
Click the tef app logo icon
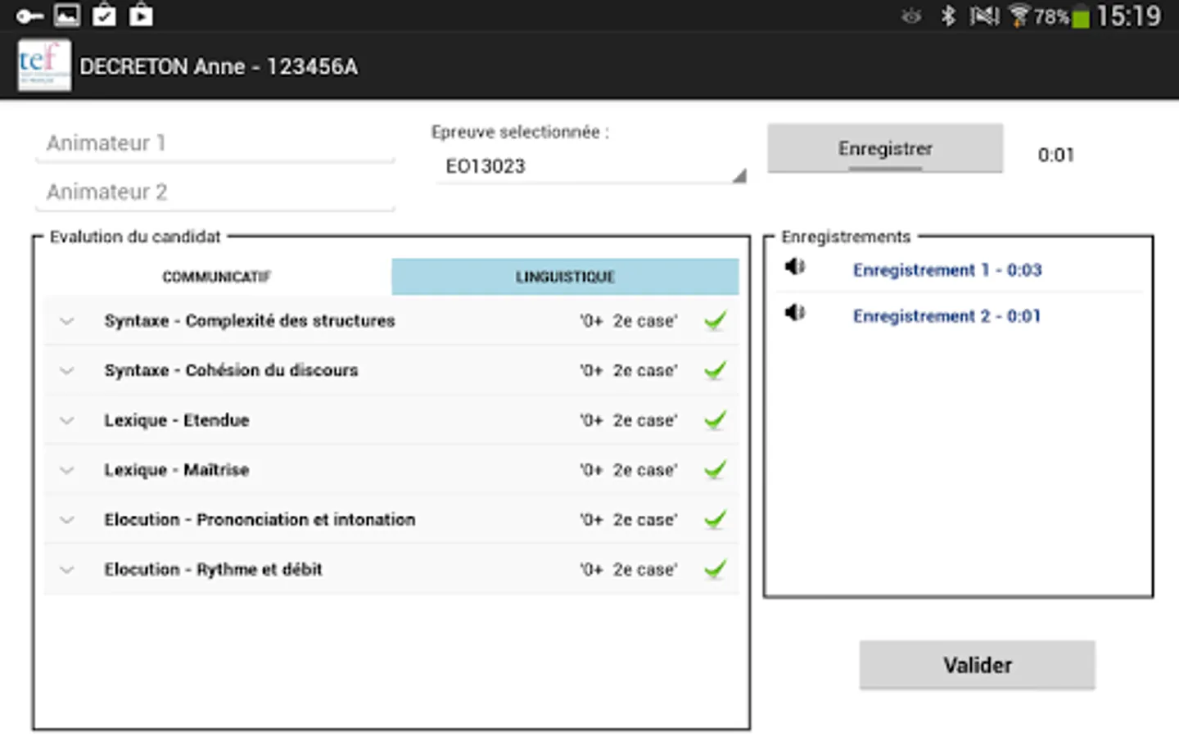(x=44, y=66)
